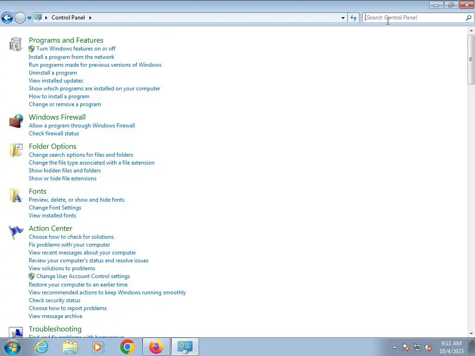Click View installed fonts

(x=52, y=216)
